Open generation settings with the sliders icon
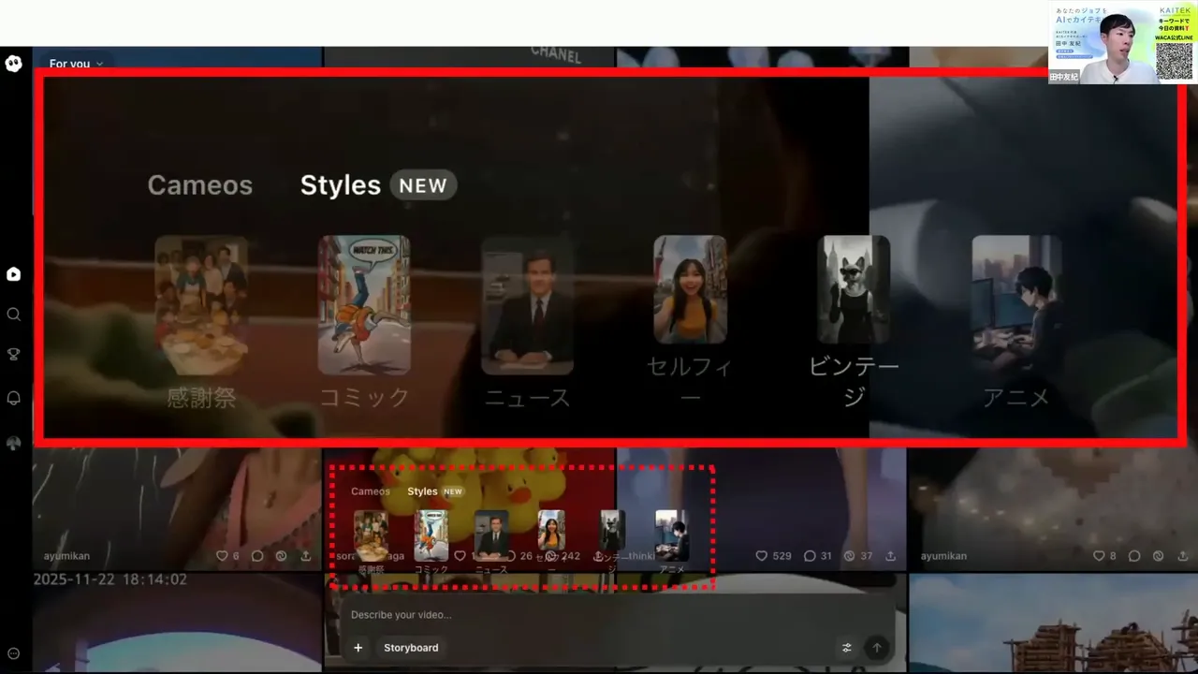This screenshot has width=1198, height=674. (x=846, y=647)
